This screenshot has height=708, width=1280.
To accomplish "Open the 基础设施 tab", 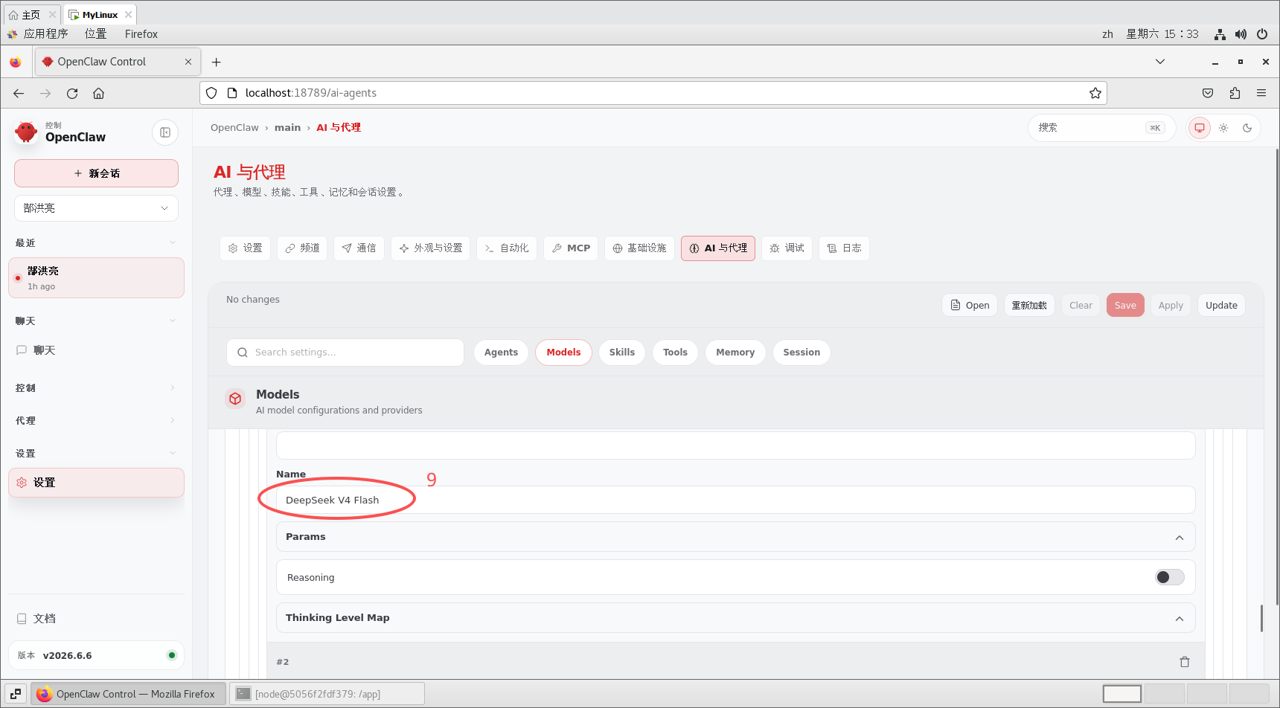I will pos(639,248).
